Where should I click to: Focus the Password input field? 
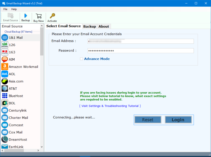140,51
